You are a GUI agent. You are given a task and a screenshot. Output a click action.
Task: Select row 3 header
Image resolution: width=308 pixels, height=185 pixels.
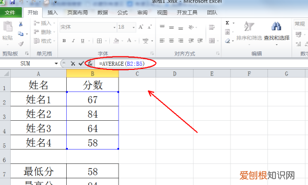(5, 114)
